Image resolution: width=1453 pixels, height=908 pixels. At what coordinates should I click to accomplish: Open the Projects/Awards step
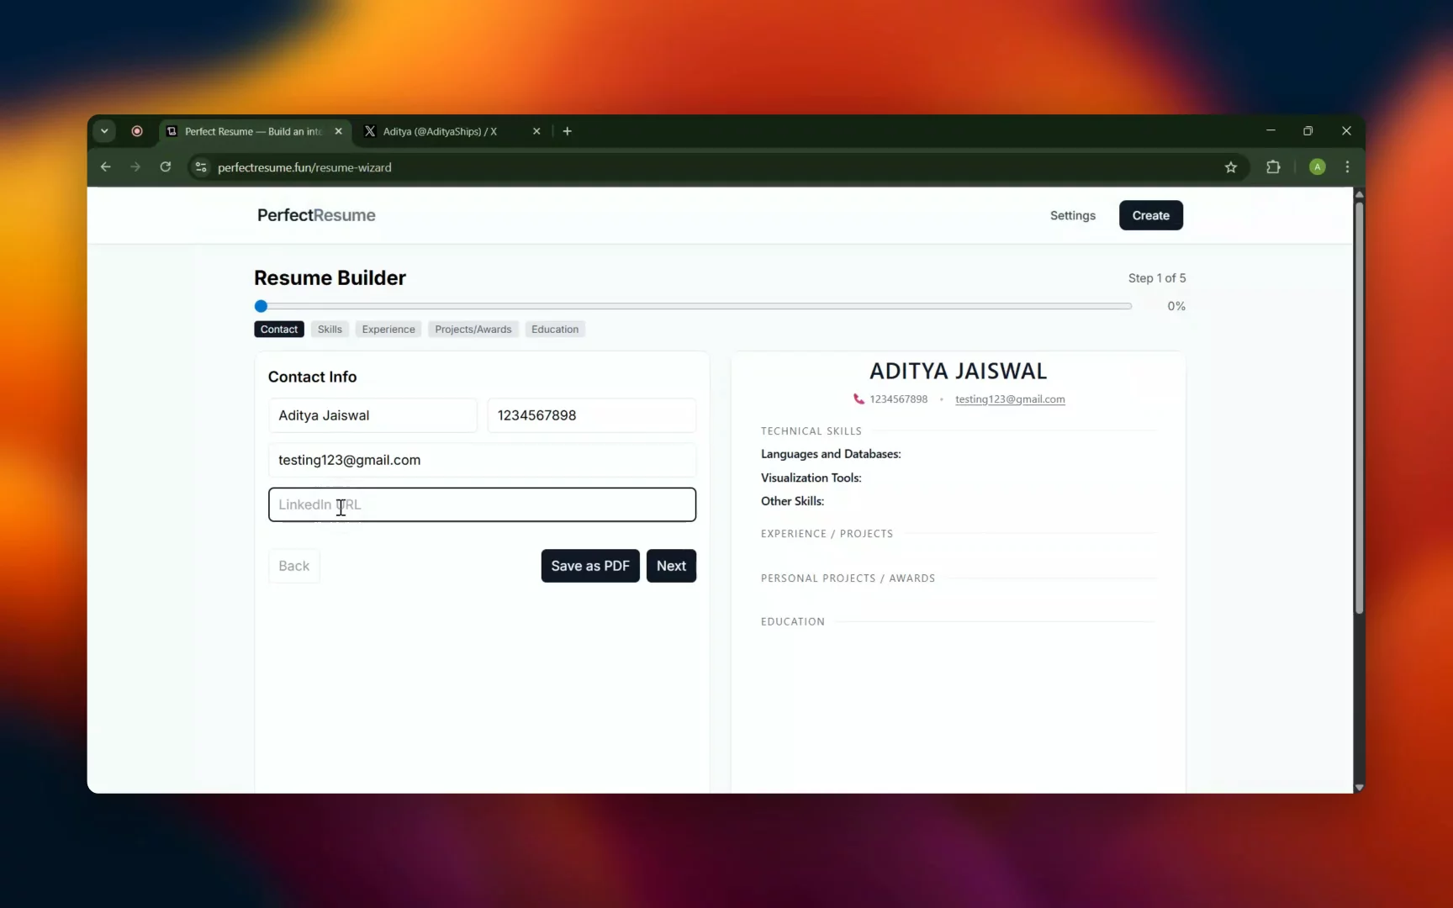[x=473, y=330]
